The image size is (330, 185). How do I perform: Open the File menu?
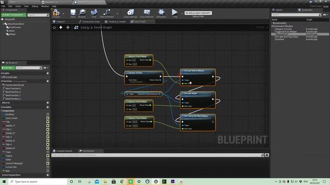tap(4, 6)
